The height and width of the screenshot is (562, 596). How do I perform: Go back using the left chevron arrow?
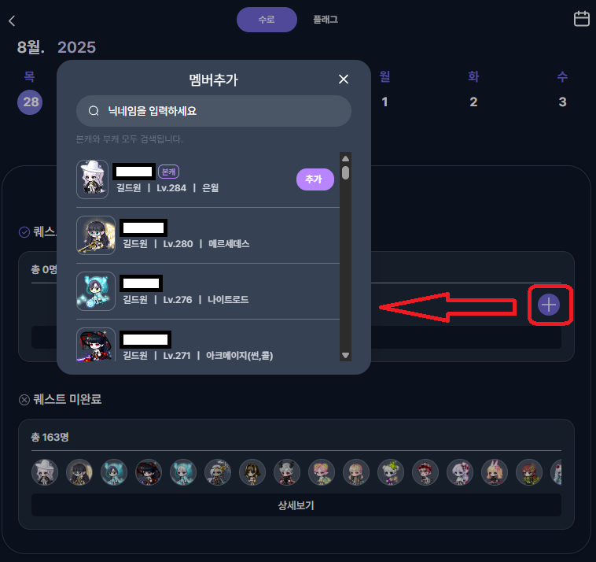[x=12, y=20]
